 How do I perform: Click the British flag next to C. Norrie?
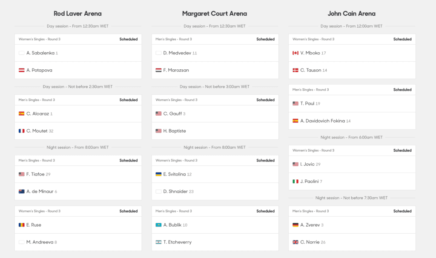295,242
